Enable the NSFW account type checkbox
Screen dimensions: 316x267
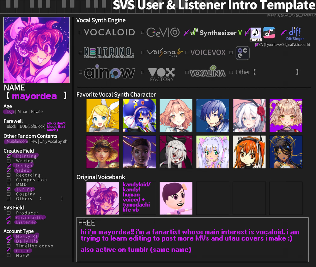point(9,255)
